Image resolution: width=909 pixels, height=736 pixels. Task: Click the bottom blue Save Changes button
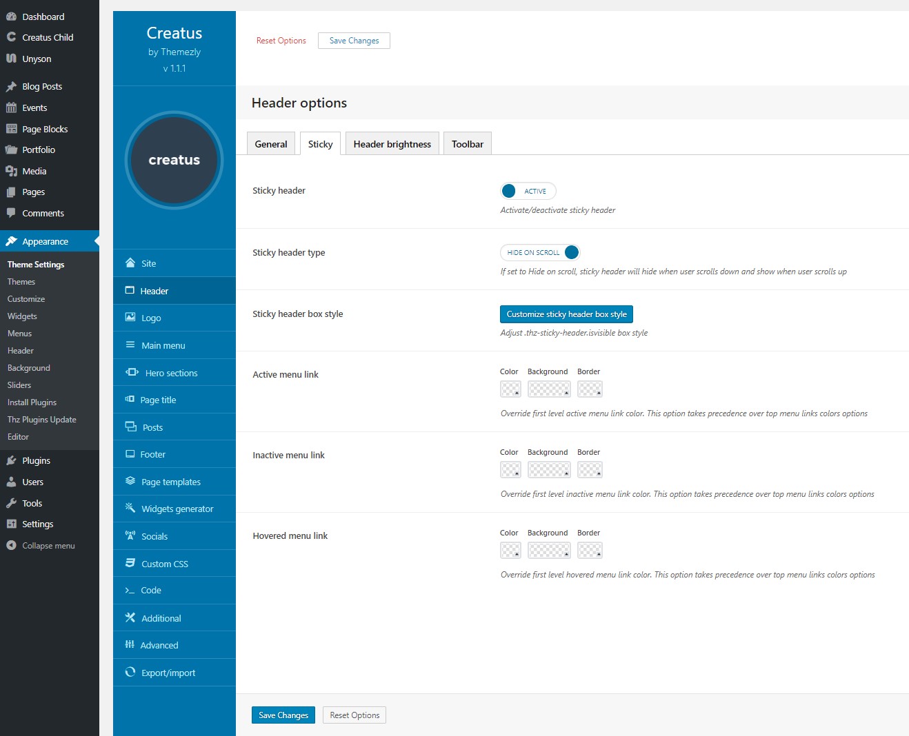pos(283,715)
